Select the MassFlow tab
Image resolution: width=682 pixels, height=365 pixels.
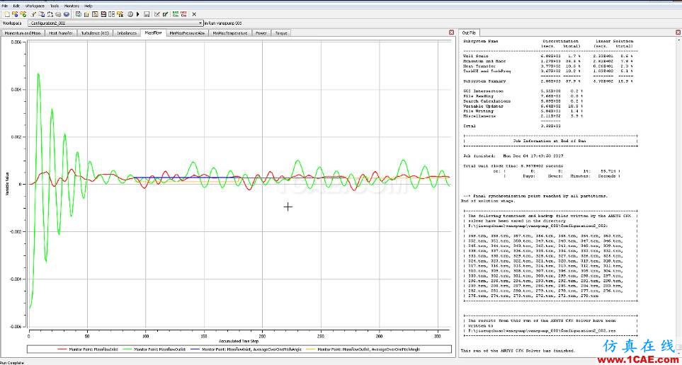coord(154,33)
